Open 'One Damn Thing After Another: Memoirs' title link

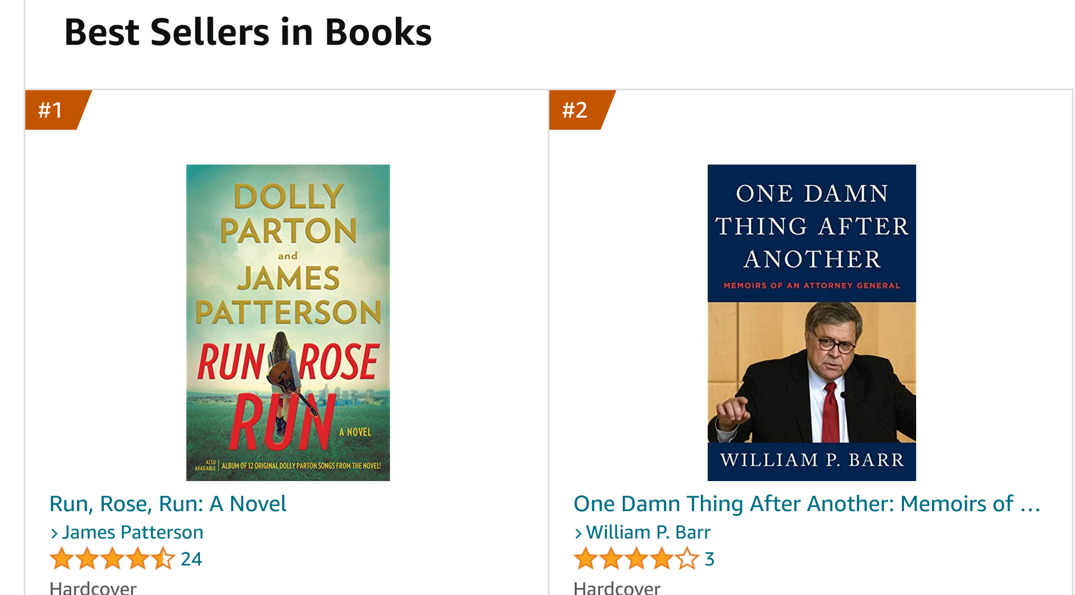point(793,504)
